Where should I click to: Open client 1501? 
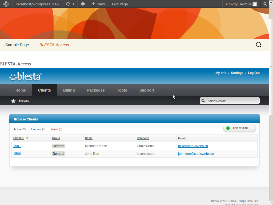[x=17, y=146]
